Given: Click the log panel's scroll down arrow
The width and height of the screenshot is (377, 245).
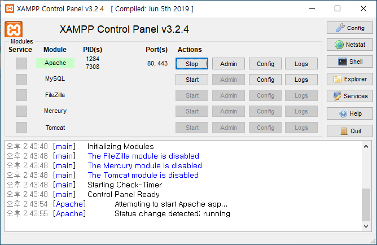Looking at the screenshot, I should coord(366,226).
